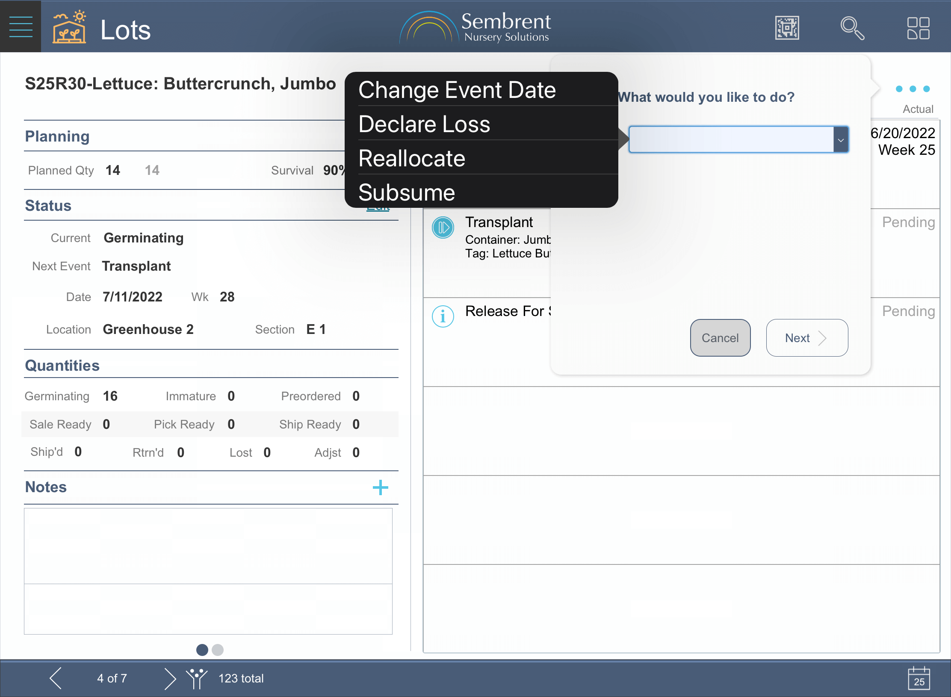Click the action selection input field
Image resolution: width=951 pixels, height=697 pixels.
731,140
